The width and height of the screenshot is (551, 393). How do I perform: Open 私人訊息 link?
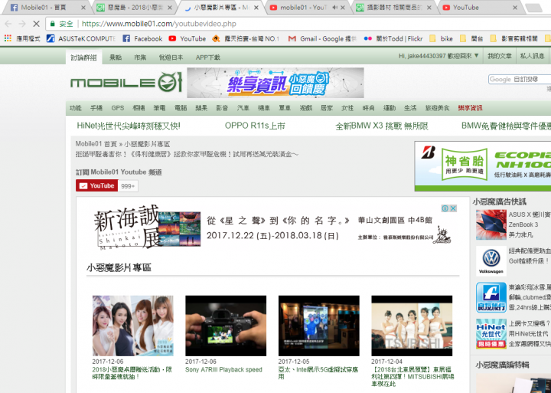point(532,56)
